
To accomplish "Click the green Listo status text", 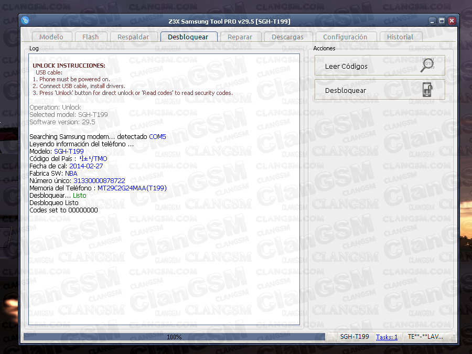I will (80, 196).
